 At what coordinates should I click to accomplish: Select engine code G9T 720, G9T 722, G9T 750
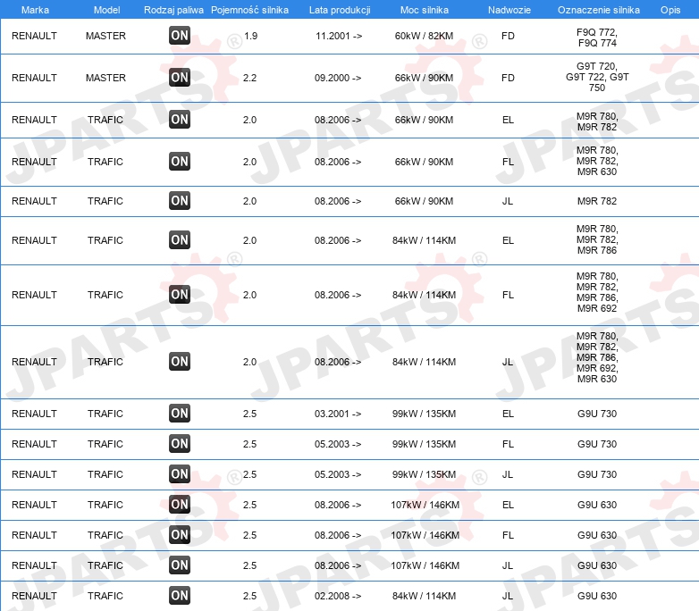click(597, 77)
